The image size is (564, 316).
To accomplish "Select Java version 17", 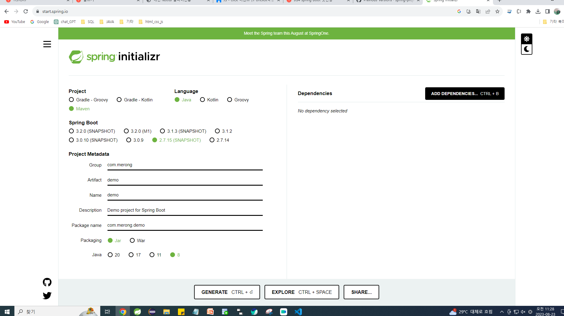I will (x=135, y=255).
